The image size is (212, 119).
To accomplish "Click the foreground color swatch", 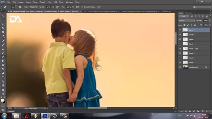I will pos(2,100).
